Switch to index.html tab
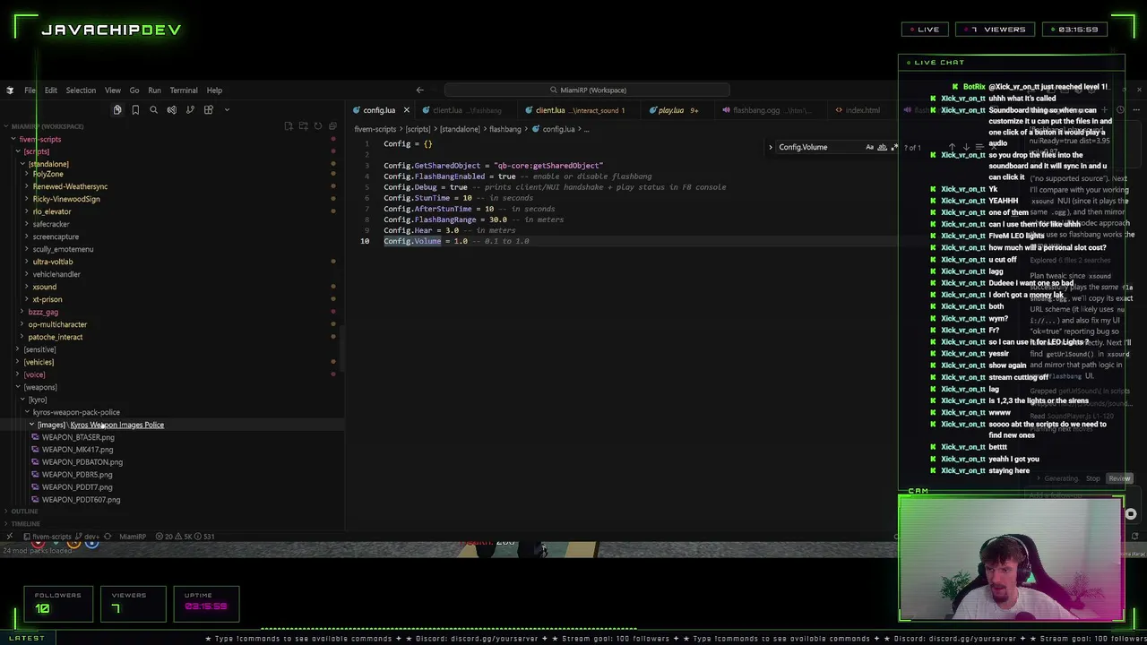 point(862,110)
